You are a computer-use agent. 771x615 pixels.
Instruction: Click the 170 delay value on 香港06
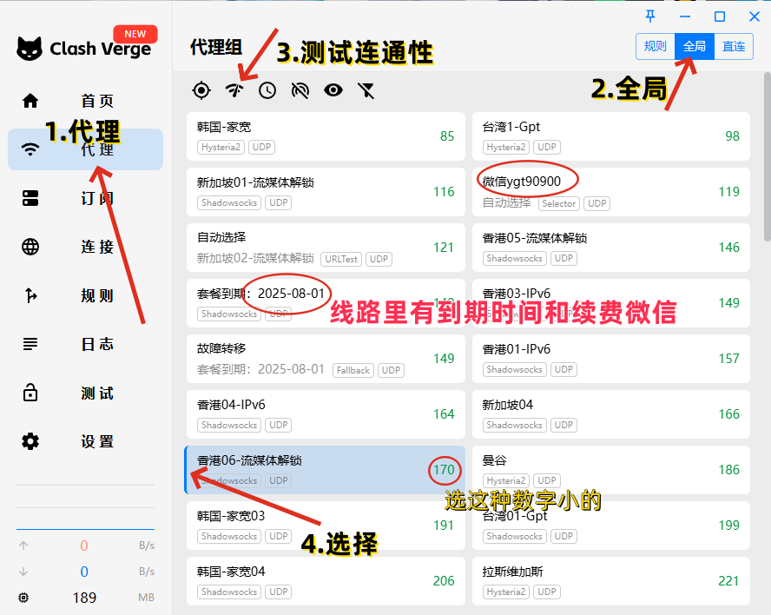(444, 470)
